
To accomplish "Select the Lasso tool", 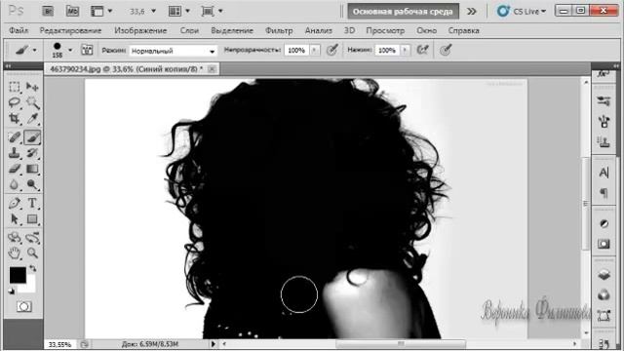I will click(x=15, y=102).
